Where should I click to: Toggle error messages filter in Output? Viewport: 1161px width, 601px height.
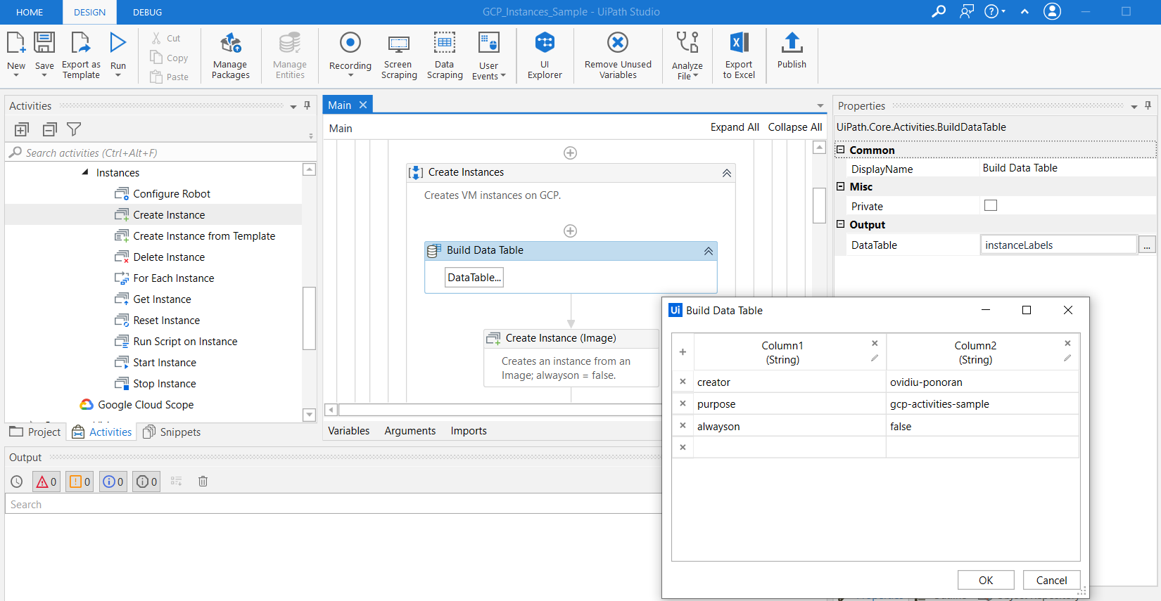(46, 482)
